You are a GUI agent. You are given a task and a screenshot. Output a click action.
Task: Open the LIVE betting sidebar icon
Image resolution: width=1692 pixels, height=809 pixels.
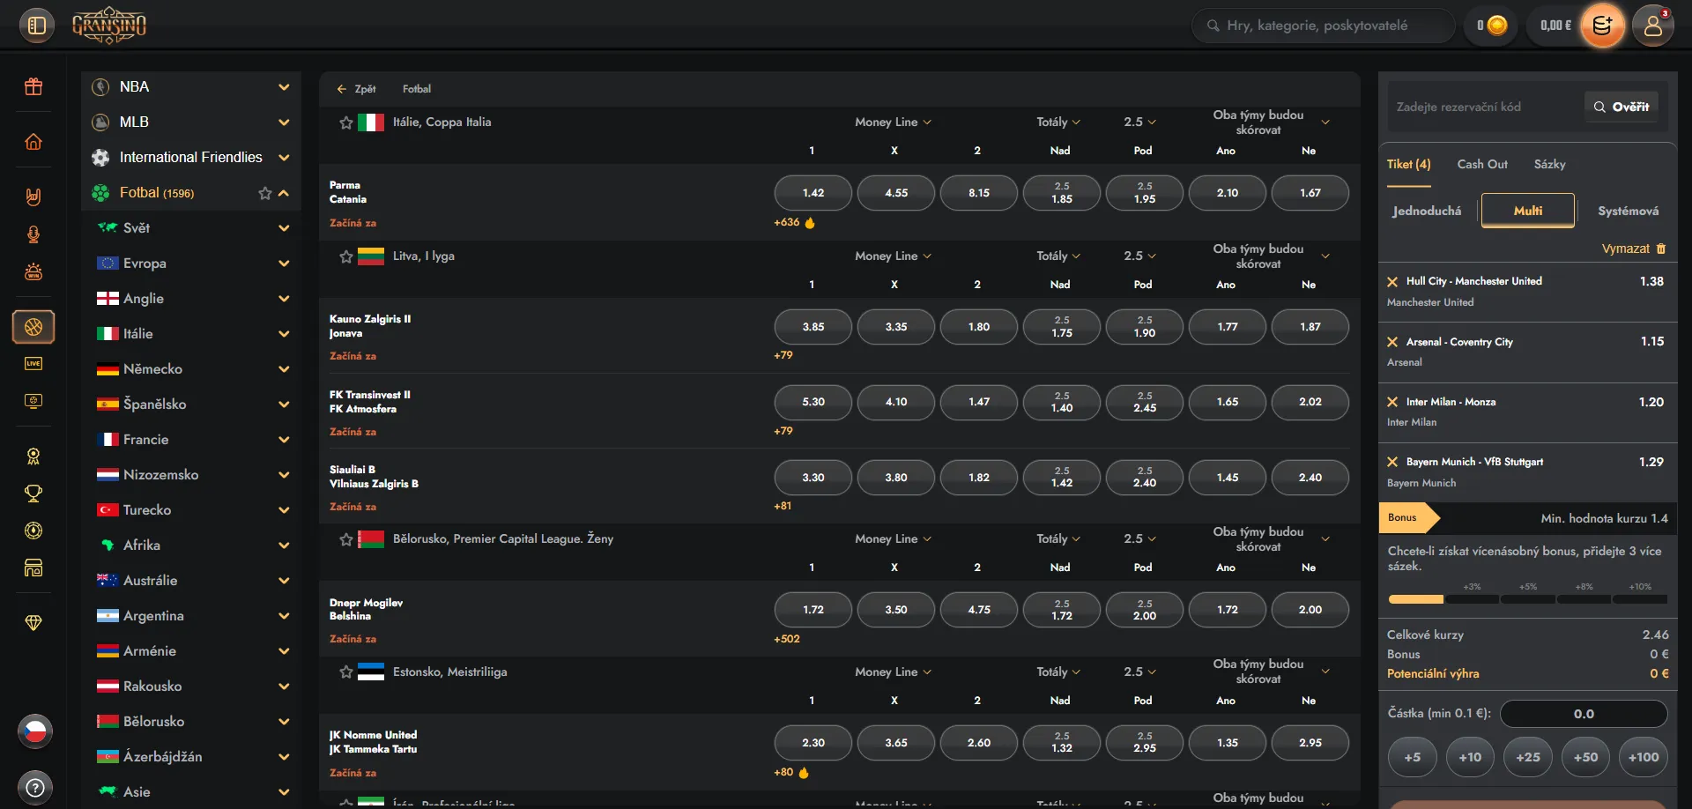[33, 364]
